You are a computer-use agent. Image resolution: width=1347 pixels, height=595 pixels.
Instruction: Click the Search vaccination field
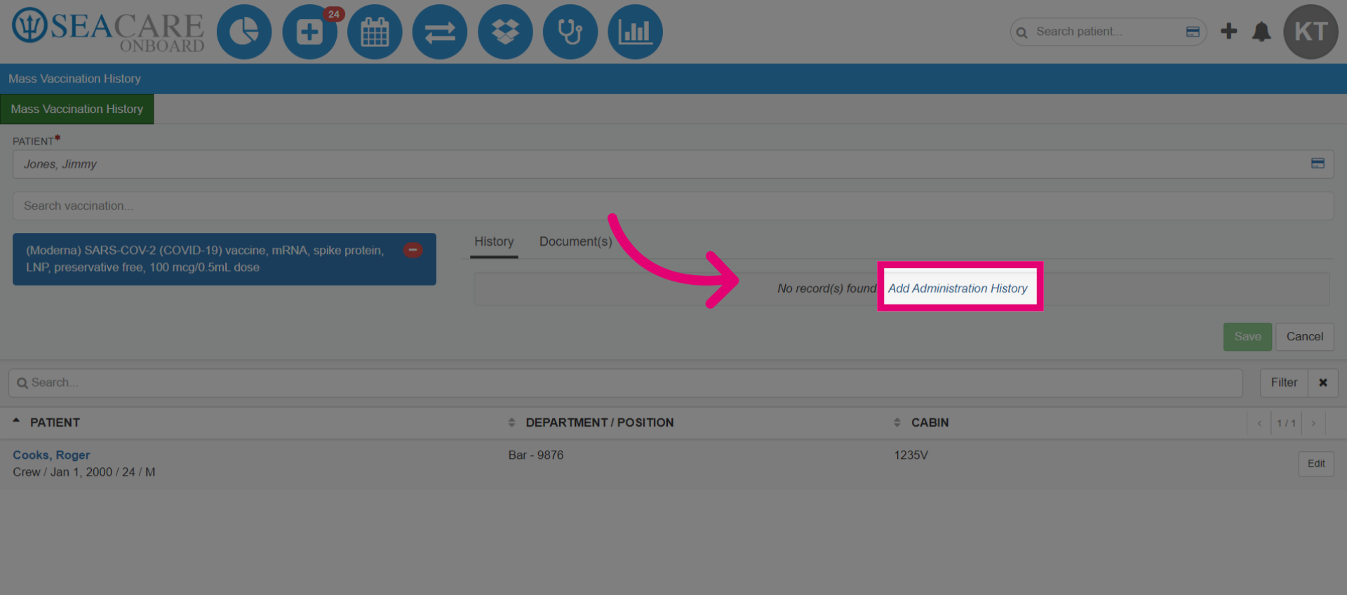click(673, 206)
